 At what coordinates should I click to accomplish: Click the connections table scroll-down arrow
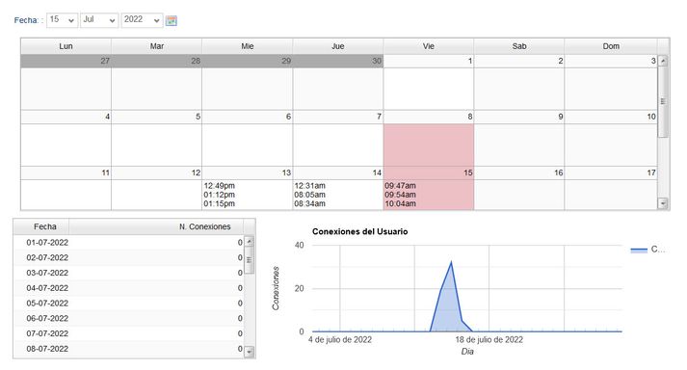tap(249, 352)
